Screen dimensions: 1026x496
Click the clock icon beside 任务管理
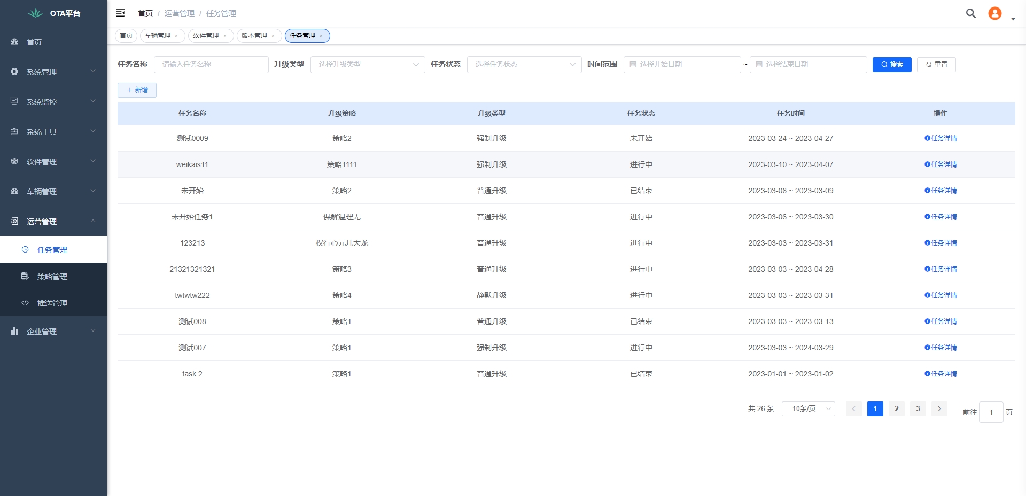(25, 249)
